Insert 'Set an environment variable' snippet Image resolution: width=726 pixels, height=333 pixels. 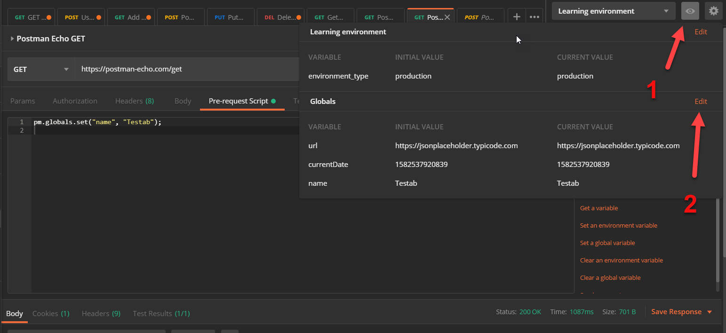(619, 225)
